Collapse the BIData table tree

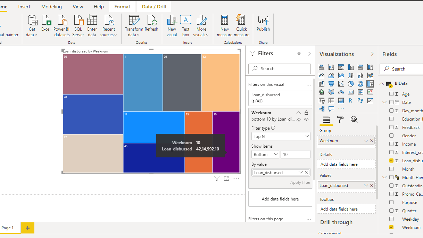(382, 84)
